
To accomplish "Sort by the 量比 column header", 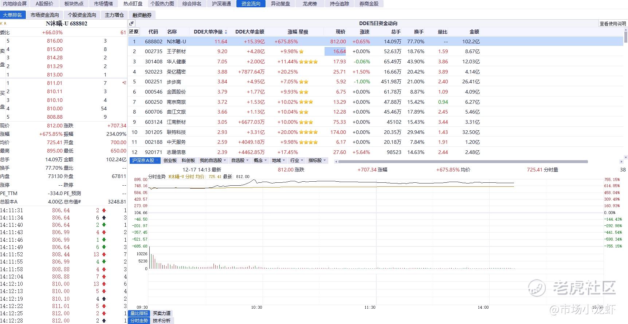I will click(x=443, y=32).
